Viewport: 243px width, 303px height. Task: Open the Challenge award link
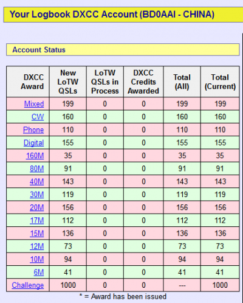28,285
